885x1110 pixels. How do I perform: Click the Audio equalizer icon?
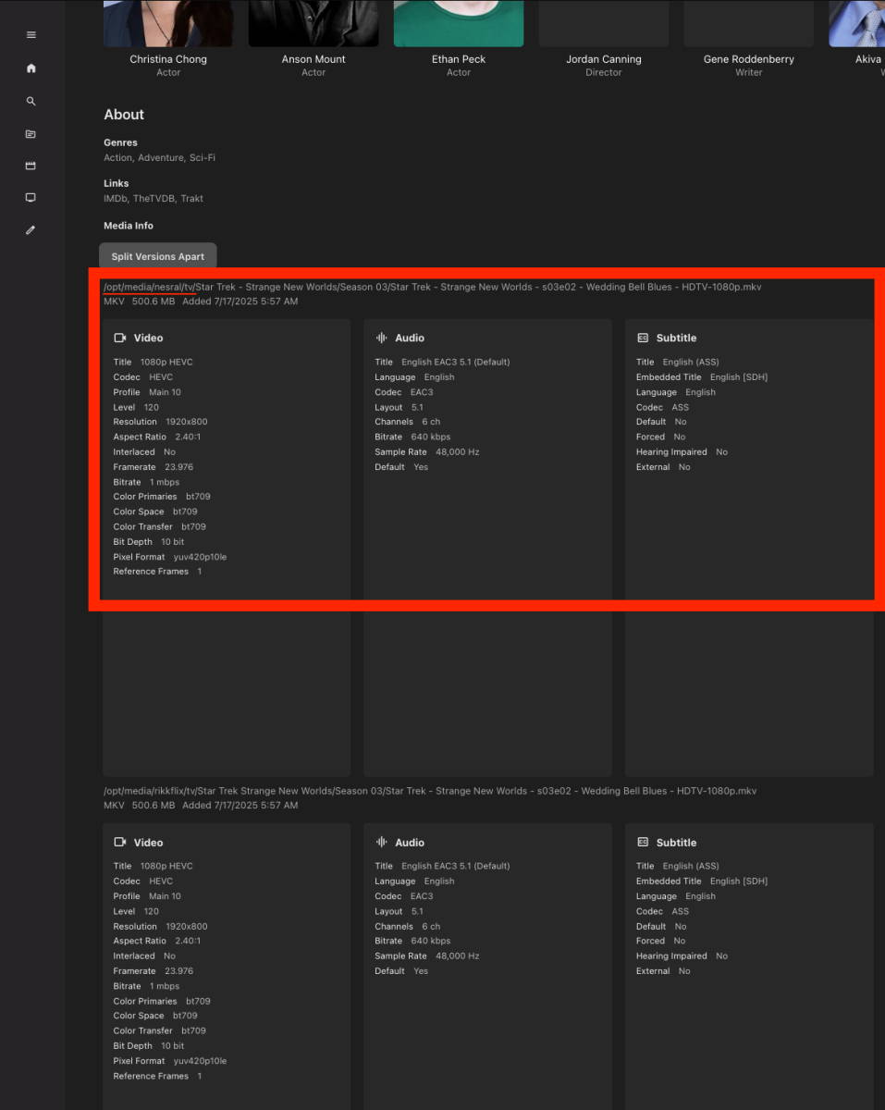click(382, 338)
